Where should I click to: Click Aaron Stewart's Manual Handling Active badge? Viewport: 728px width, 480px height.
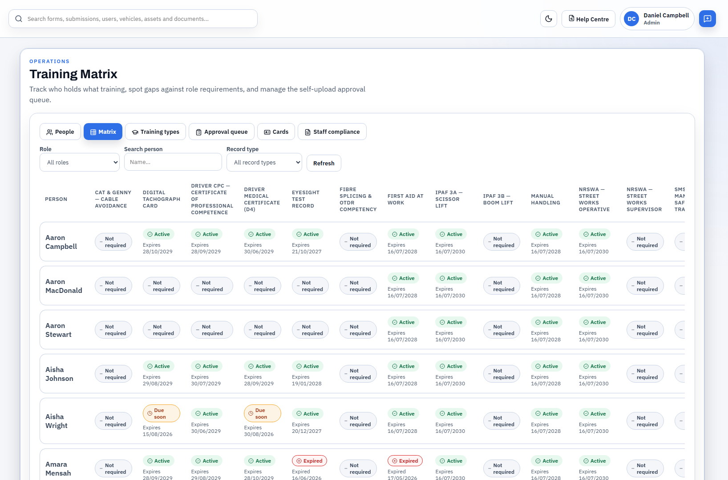point(546,322)
